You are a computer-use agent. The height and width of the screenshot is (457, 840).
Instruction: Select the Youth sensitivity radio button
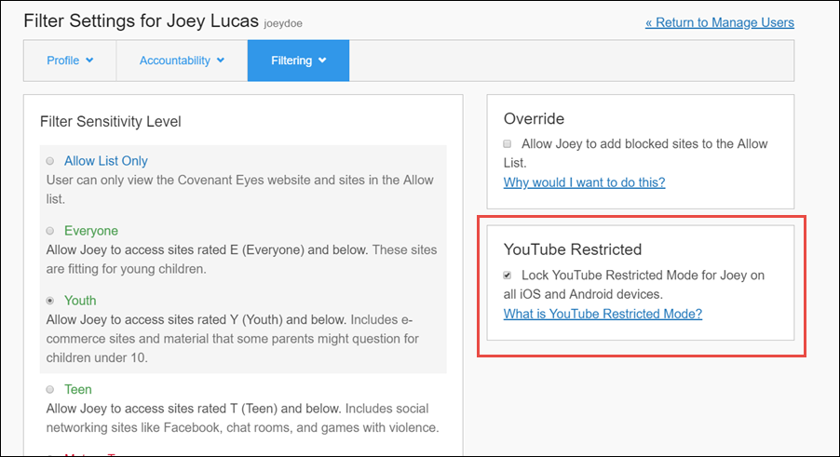[49, 301]
